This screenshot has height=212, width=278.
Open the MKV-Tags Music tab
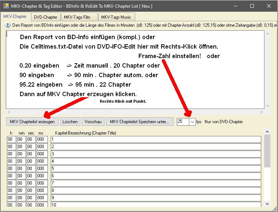[x=116, y=17]
